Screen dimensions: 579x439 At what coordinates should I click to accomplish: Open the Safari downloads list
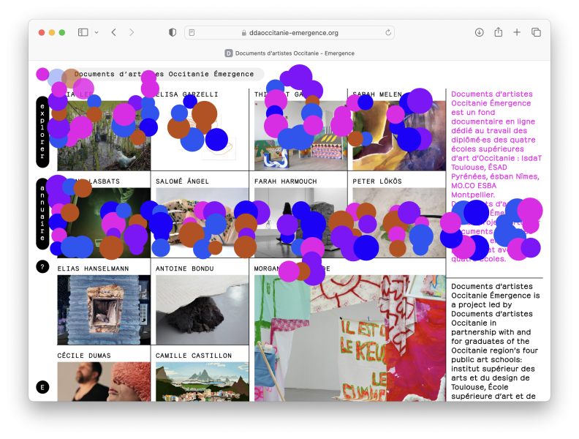coord(479,32)
